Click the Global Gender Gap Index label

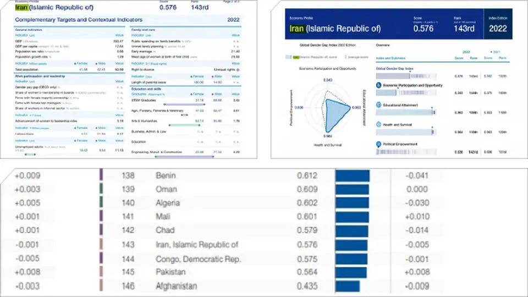(x=394, y=69)
